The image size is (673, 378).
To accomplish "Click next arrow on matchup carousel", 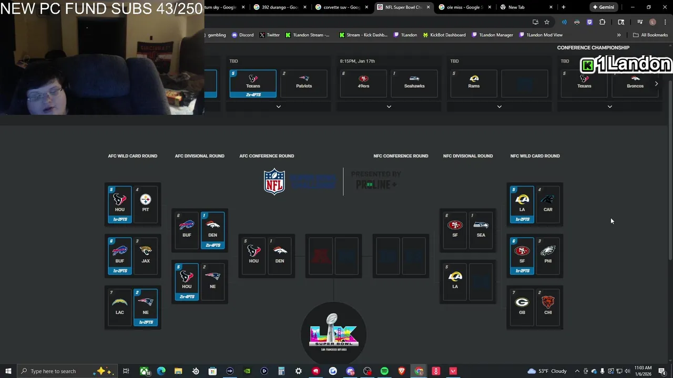I will click(x=656, y=83).
